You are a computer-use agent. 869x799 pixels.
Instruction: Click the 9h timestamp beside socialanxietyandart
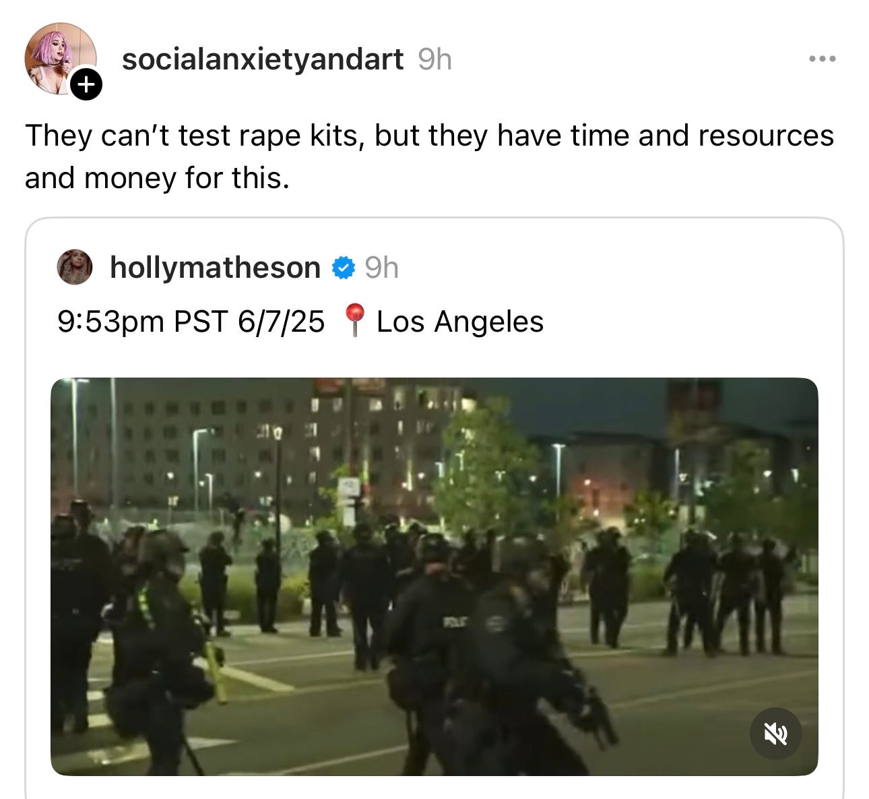point(434,59)
